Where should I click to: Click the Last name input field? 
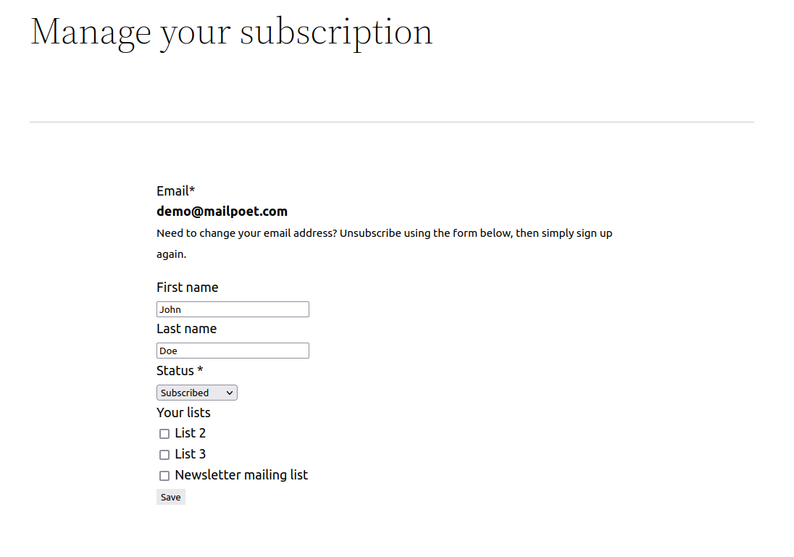(x=233, y=351)
